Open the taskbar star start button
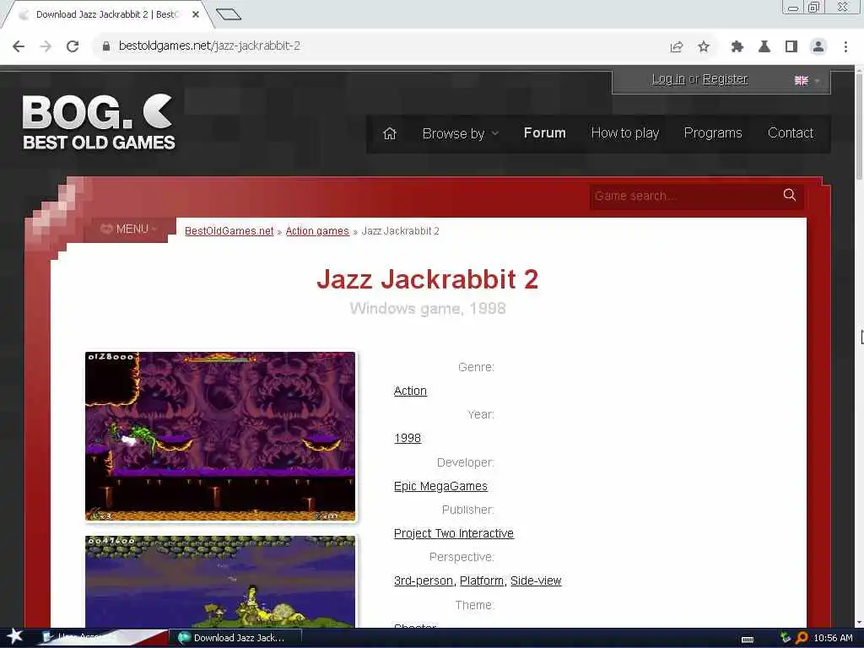The width and height of the screenshot is (864, 648). click(15, 637)
